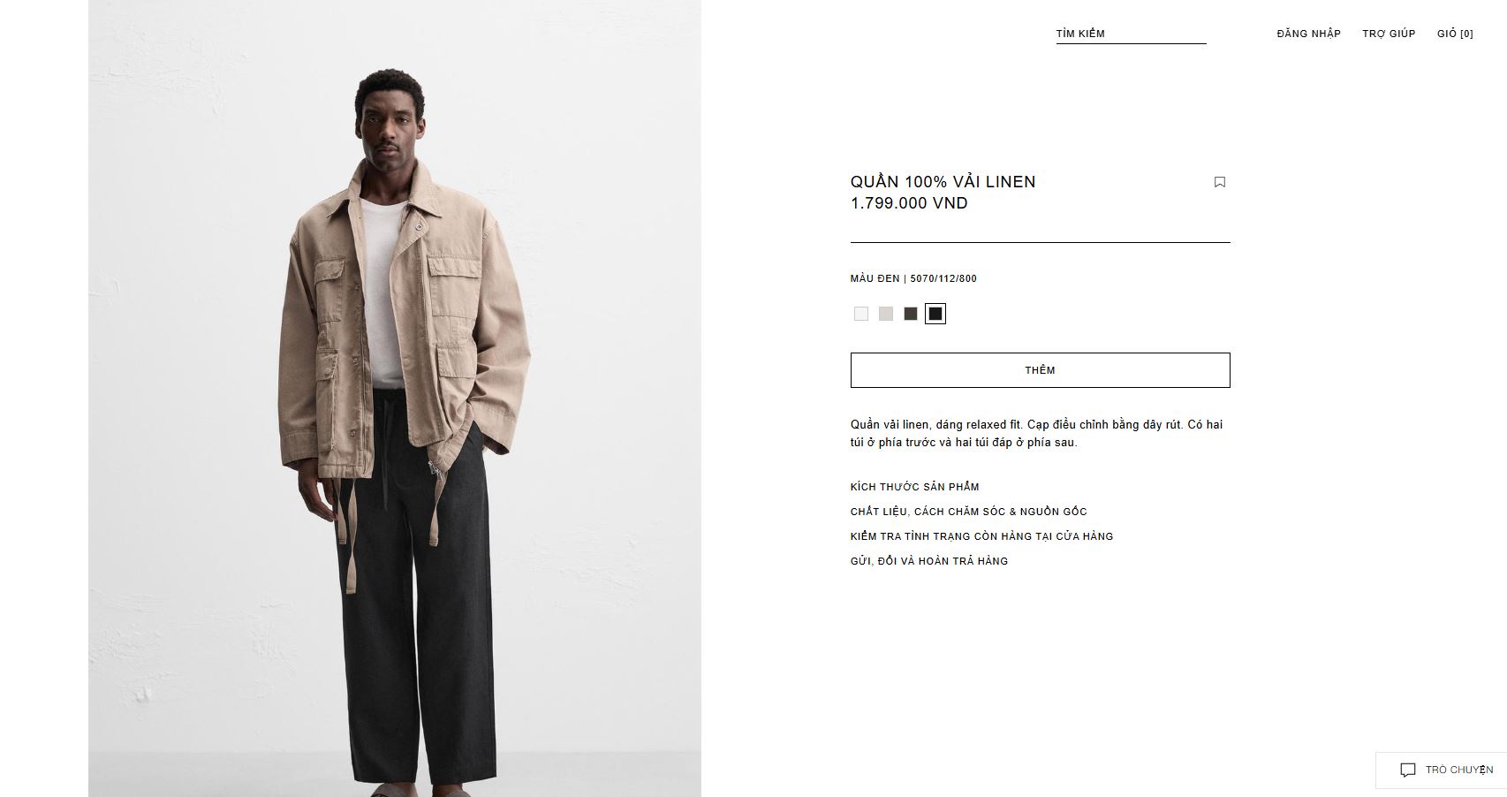Open KIỂM TRA TÌNH TRẠNG CÒN HÀNG TẠI CỬA HÀNG
1507x797 pixels.
tap(981, 536)
